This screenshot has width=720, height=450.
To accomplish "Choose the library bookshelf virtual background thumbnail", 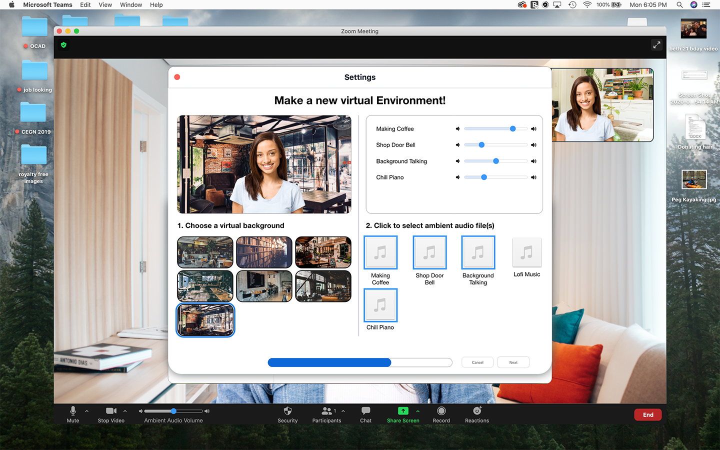I will (264, 252).
